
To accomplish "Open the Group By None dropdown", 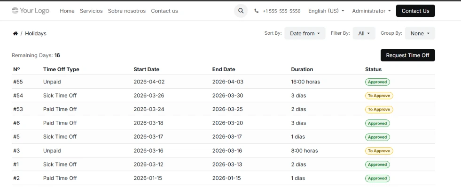I will tap(420, 33).
